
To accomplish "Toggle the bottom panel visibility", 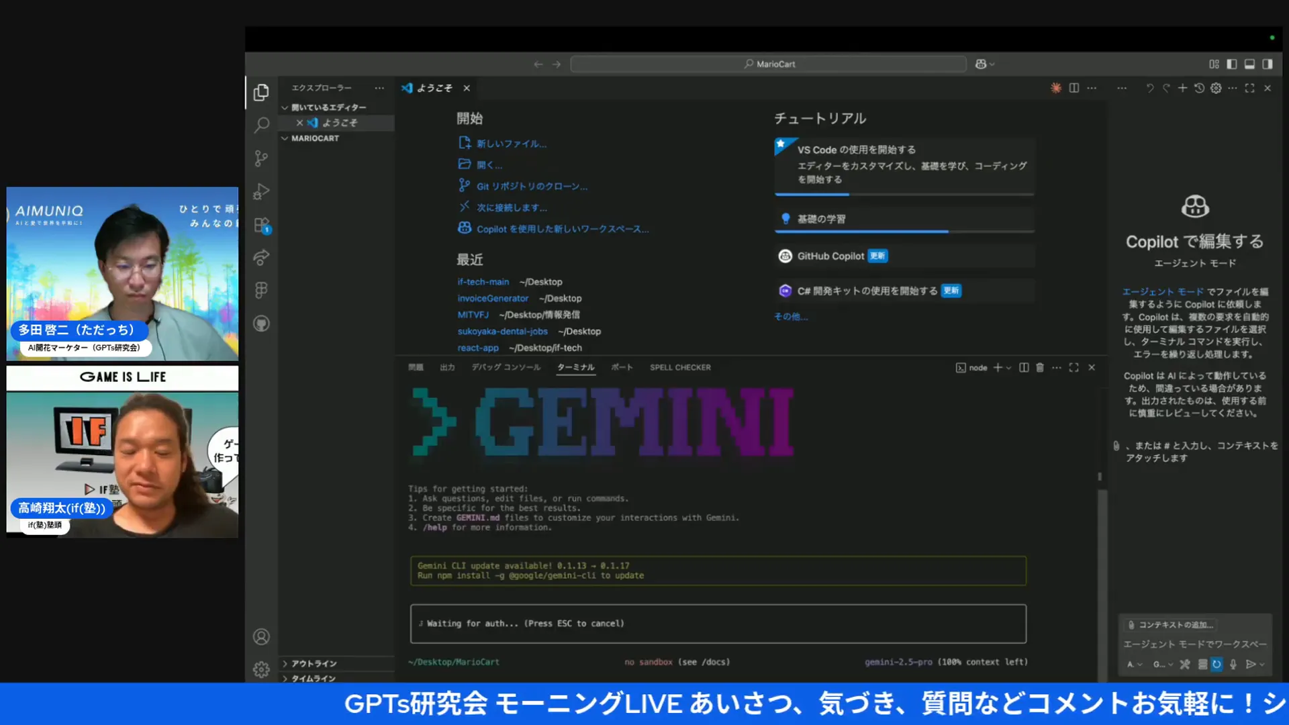I will click(1249, 64).
